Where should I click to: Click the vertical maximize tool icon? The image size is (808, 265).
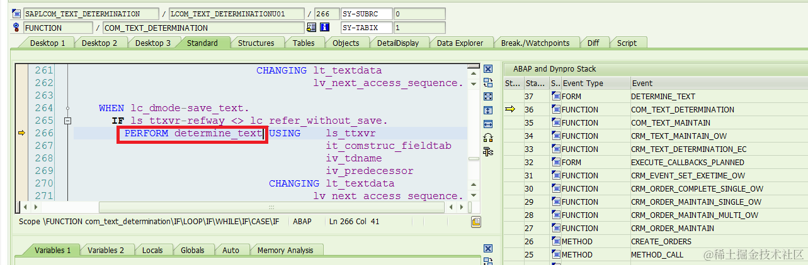click(487, 110)
